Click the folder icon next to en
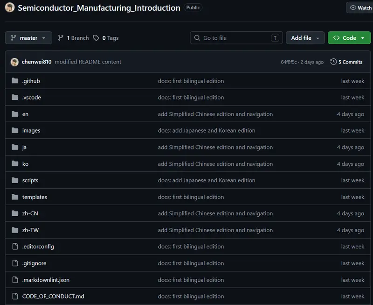Viewport: 373px width, 305px height. pos(15,114)
